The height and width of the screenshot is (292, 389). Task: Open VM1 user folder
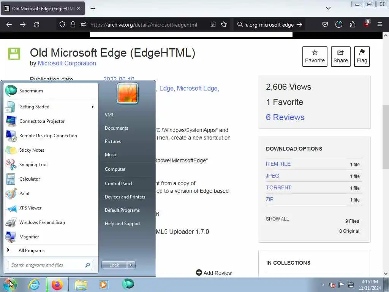(109, 115)
